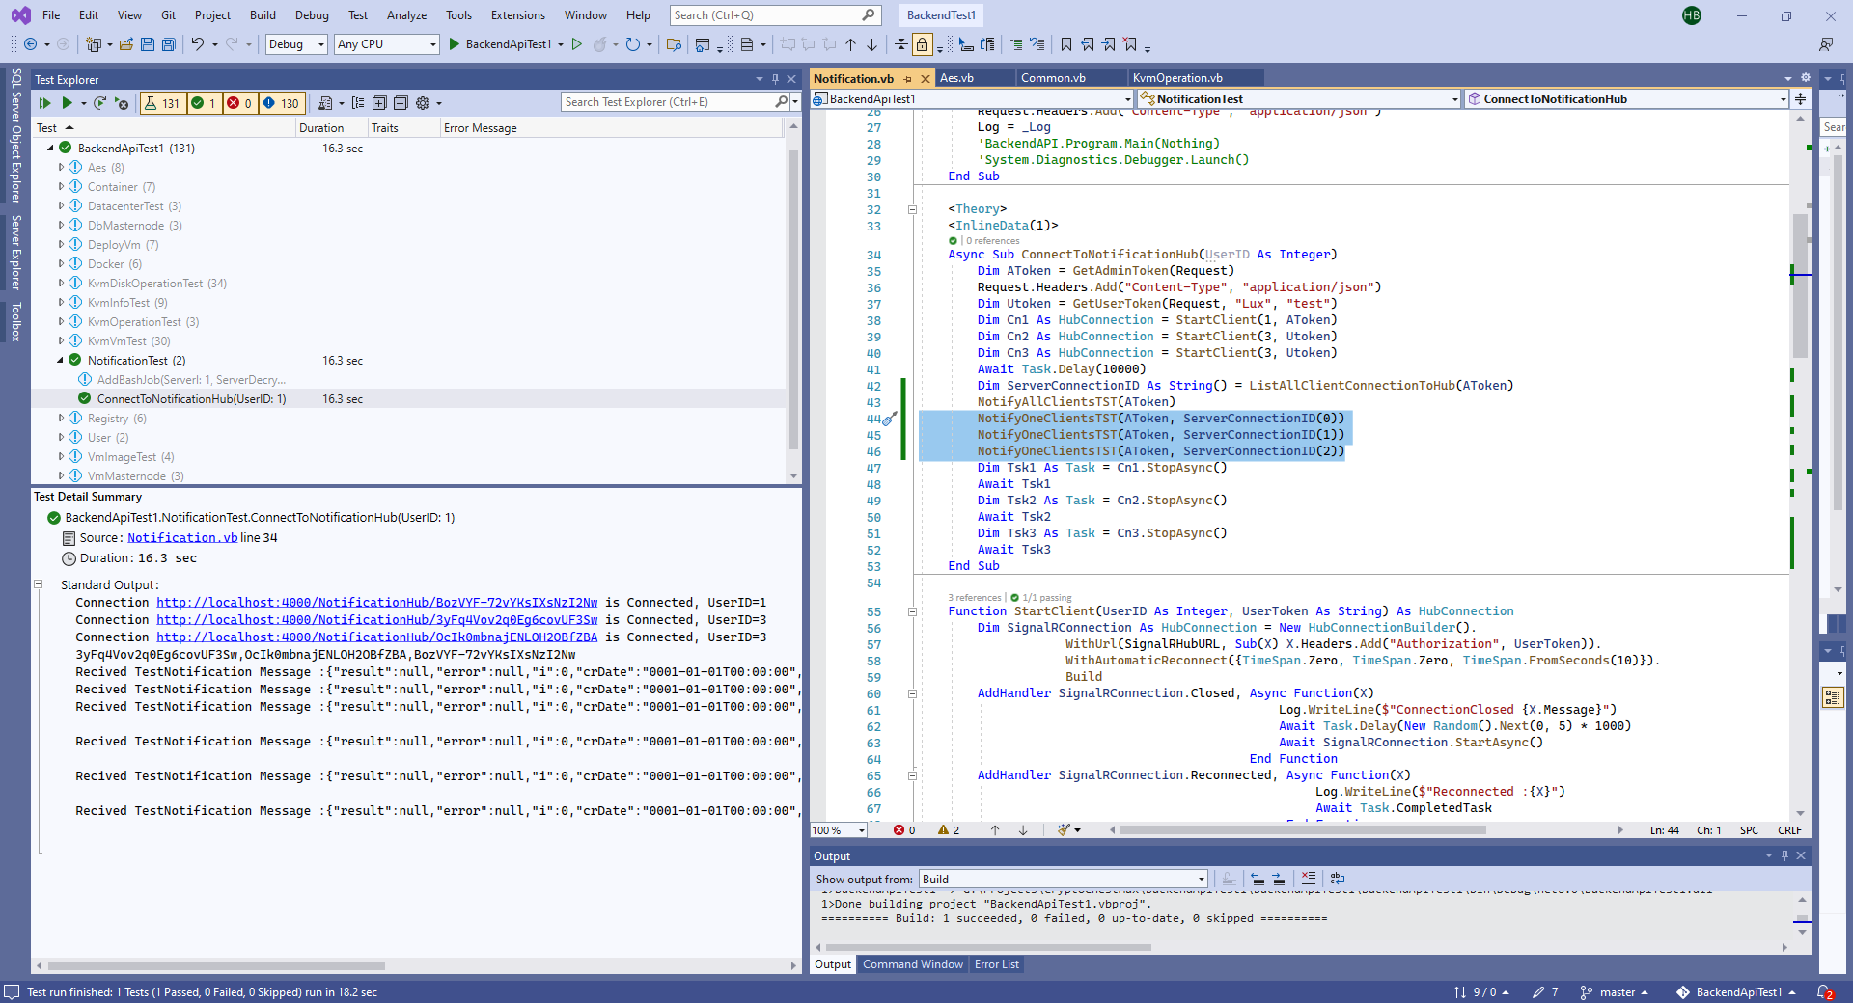The height and width of the screenshot is (1003, 1853).
Task: Open Notification.vb source link in test summary
Action: (181, 538)
